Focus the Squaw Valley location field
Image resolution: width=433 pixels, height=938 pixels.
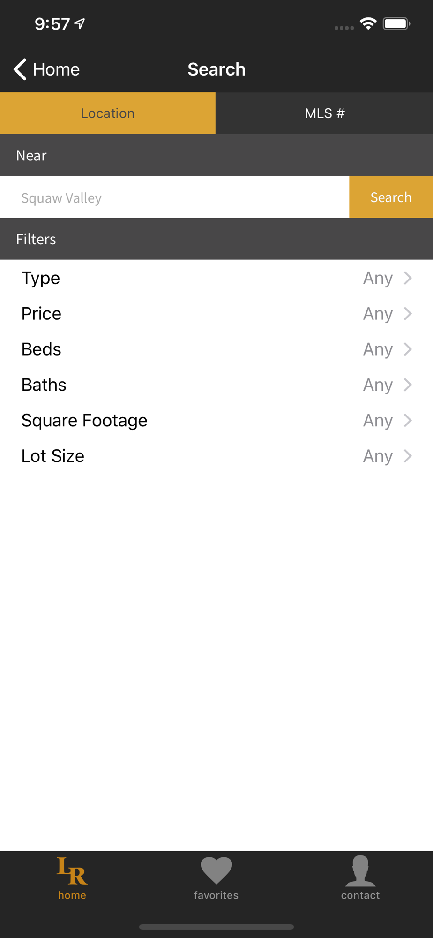point(174,197)
